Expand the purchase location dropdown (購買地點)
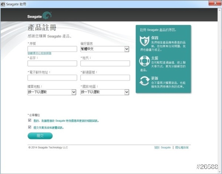The height and width of the screenshot is (174, 222). coord(52,92)
